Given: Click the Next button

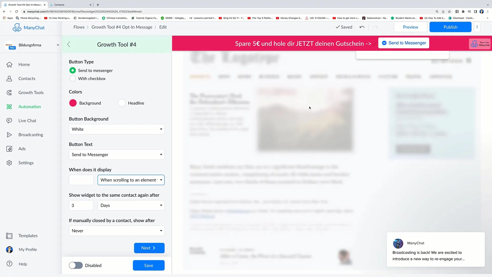Looking at the screenshot, I should [x=149, y=248].
